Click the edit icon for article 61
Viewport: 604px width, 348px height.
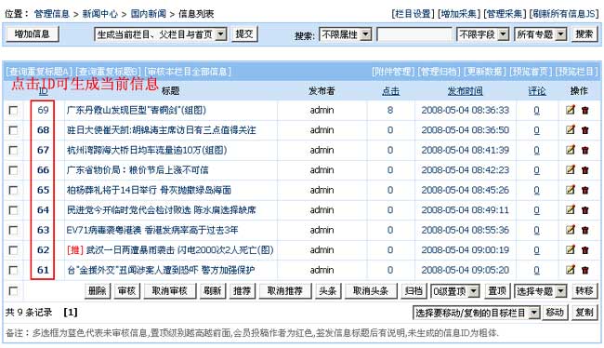(x=571, y=270)
